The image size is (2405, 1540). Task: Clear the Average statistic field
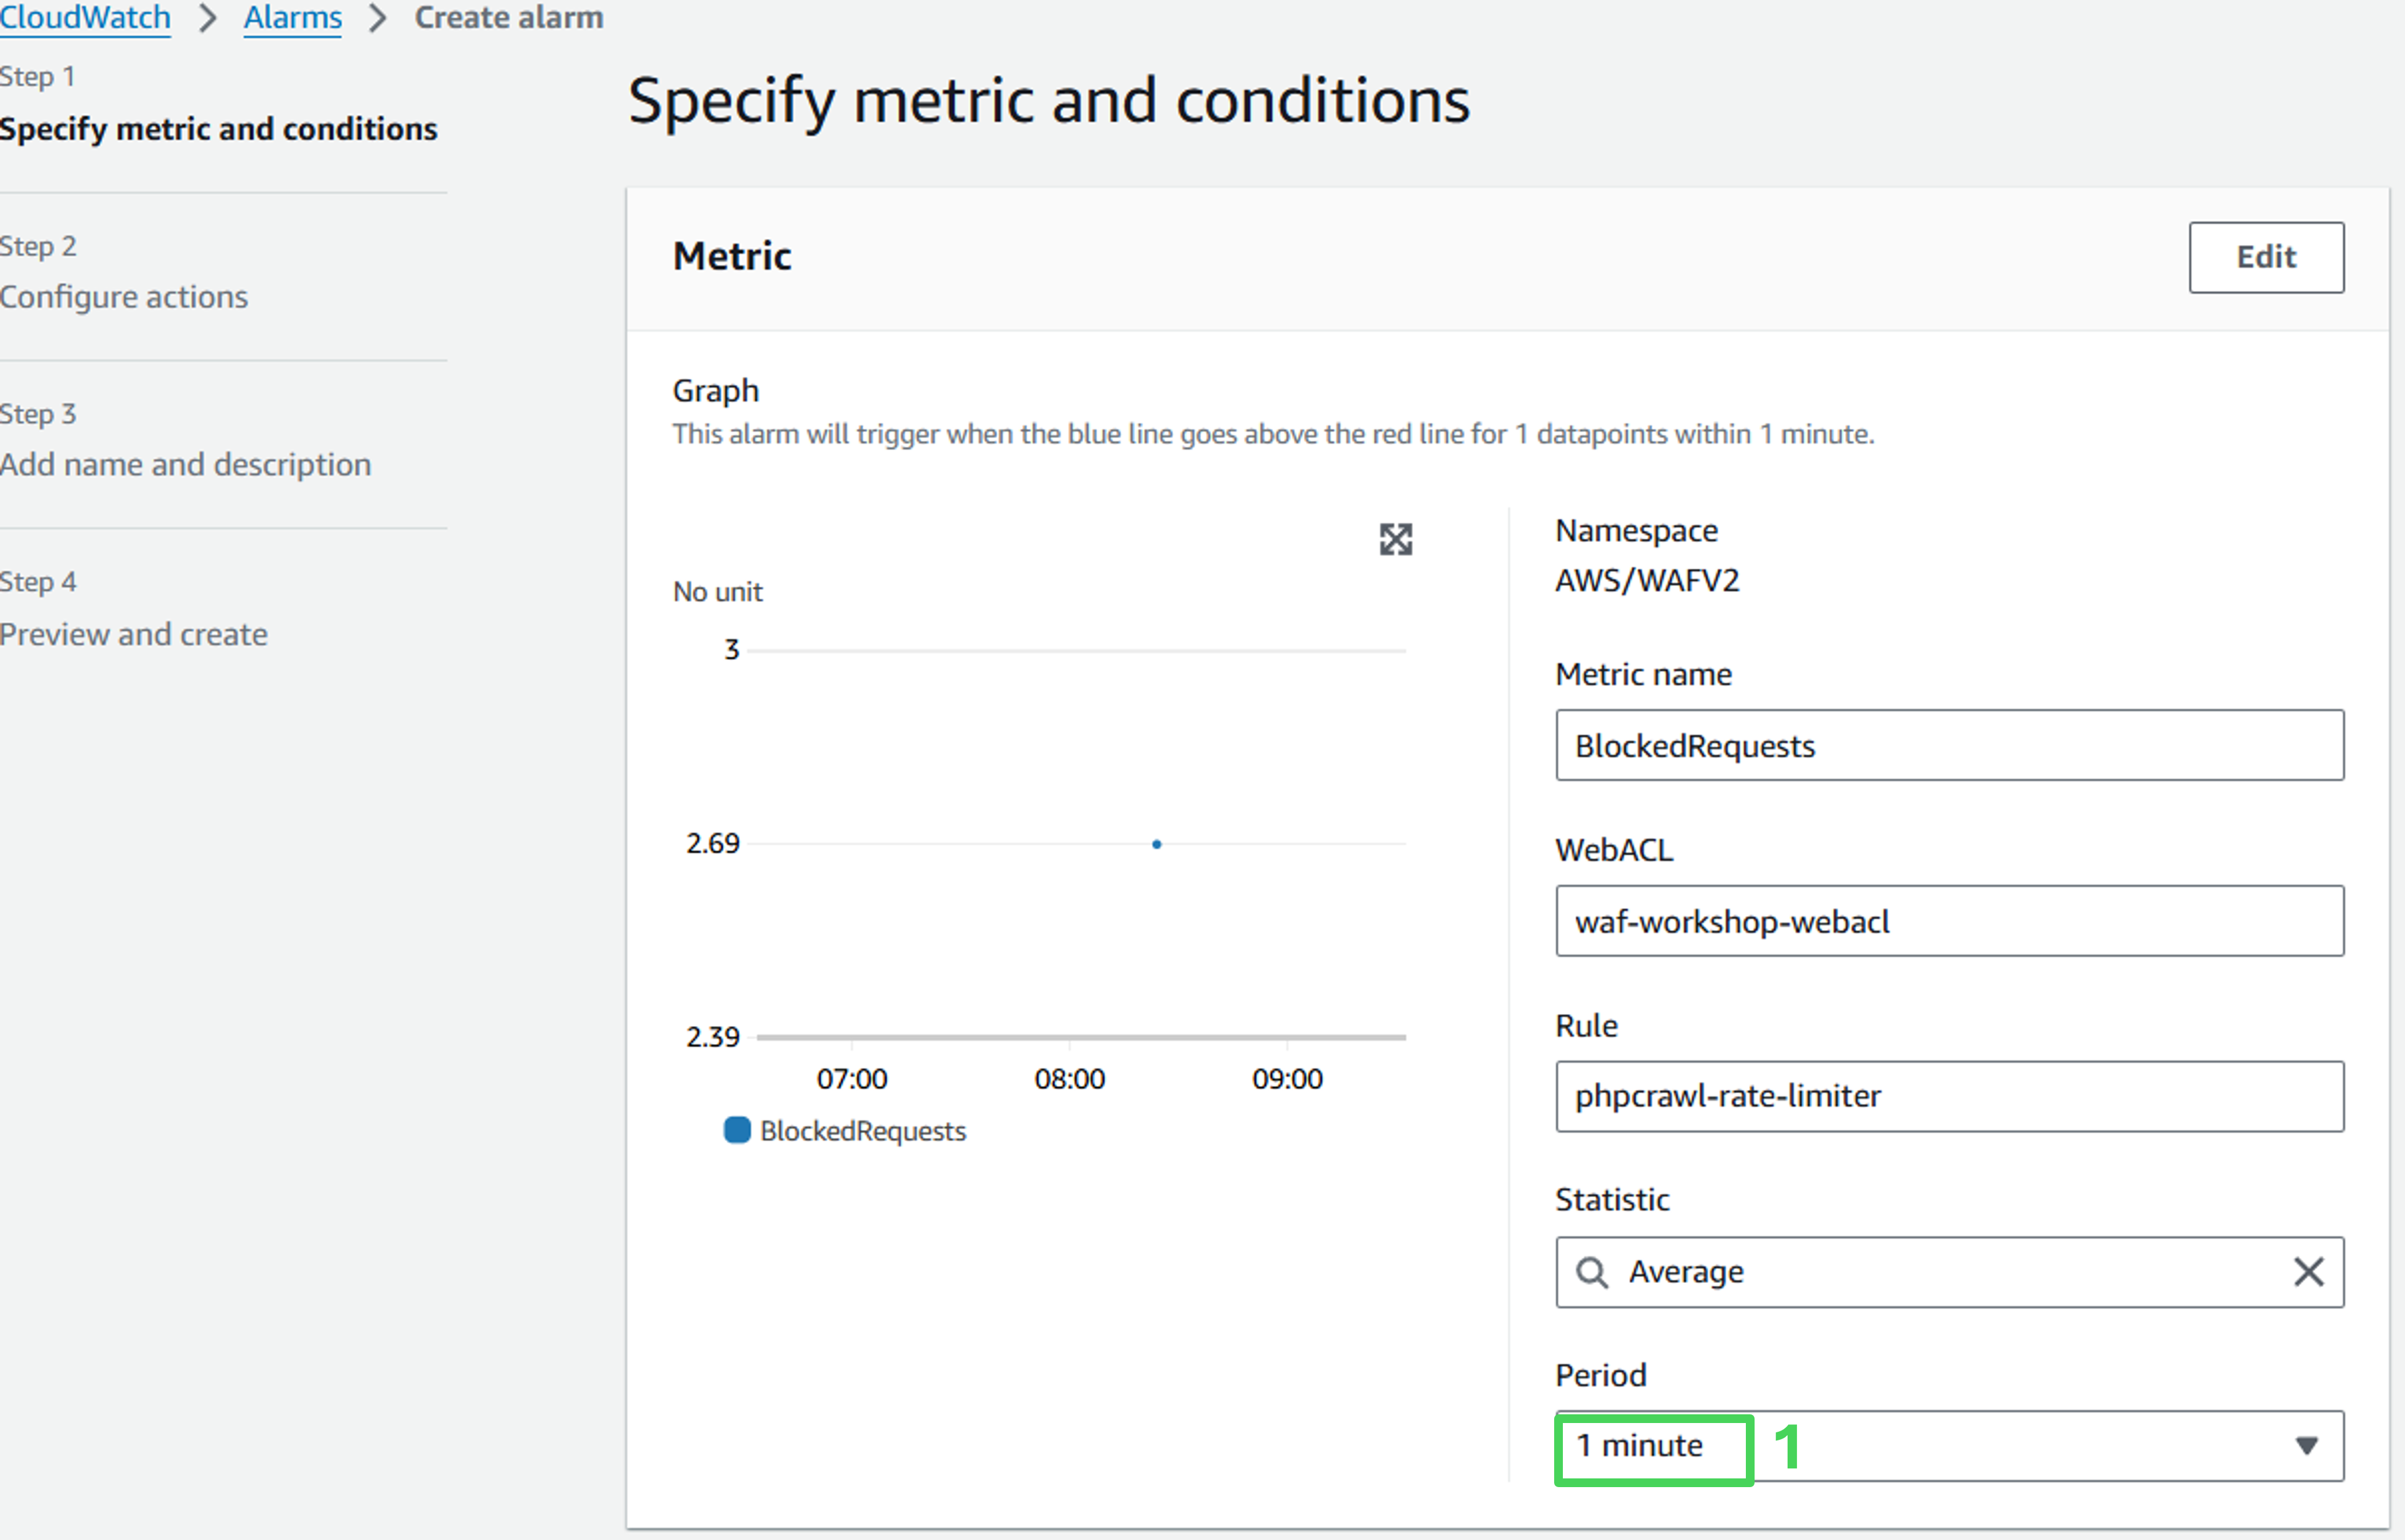click(x=2308, y=1272)
